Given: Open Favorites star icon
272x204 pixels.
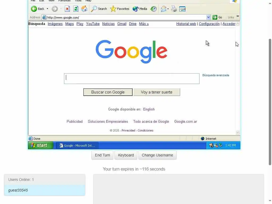Looking at the screenshot, I should pyautogui.click(x=113, y=9).
